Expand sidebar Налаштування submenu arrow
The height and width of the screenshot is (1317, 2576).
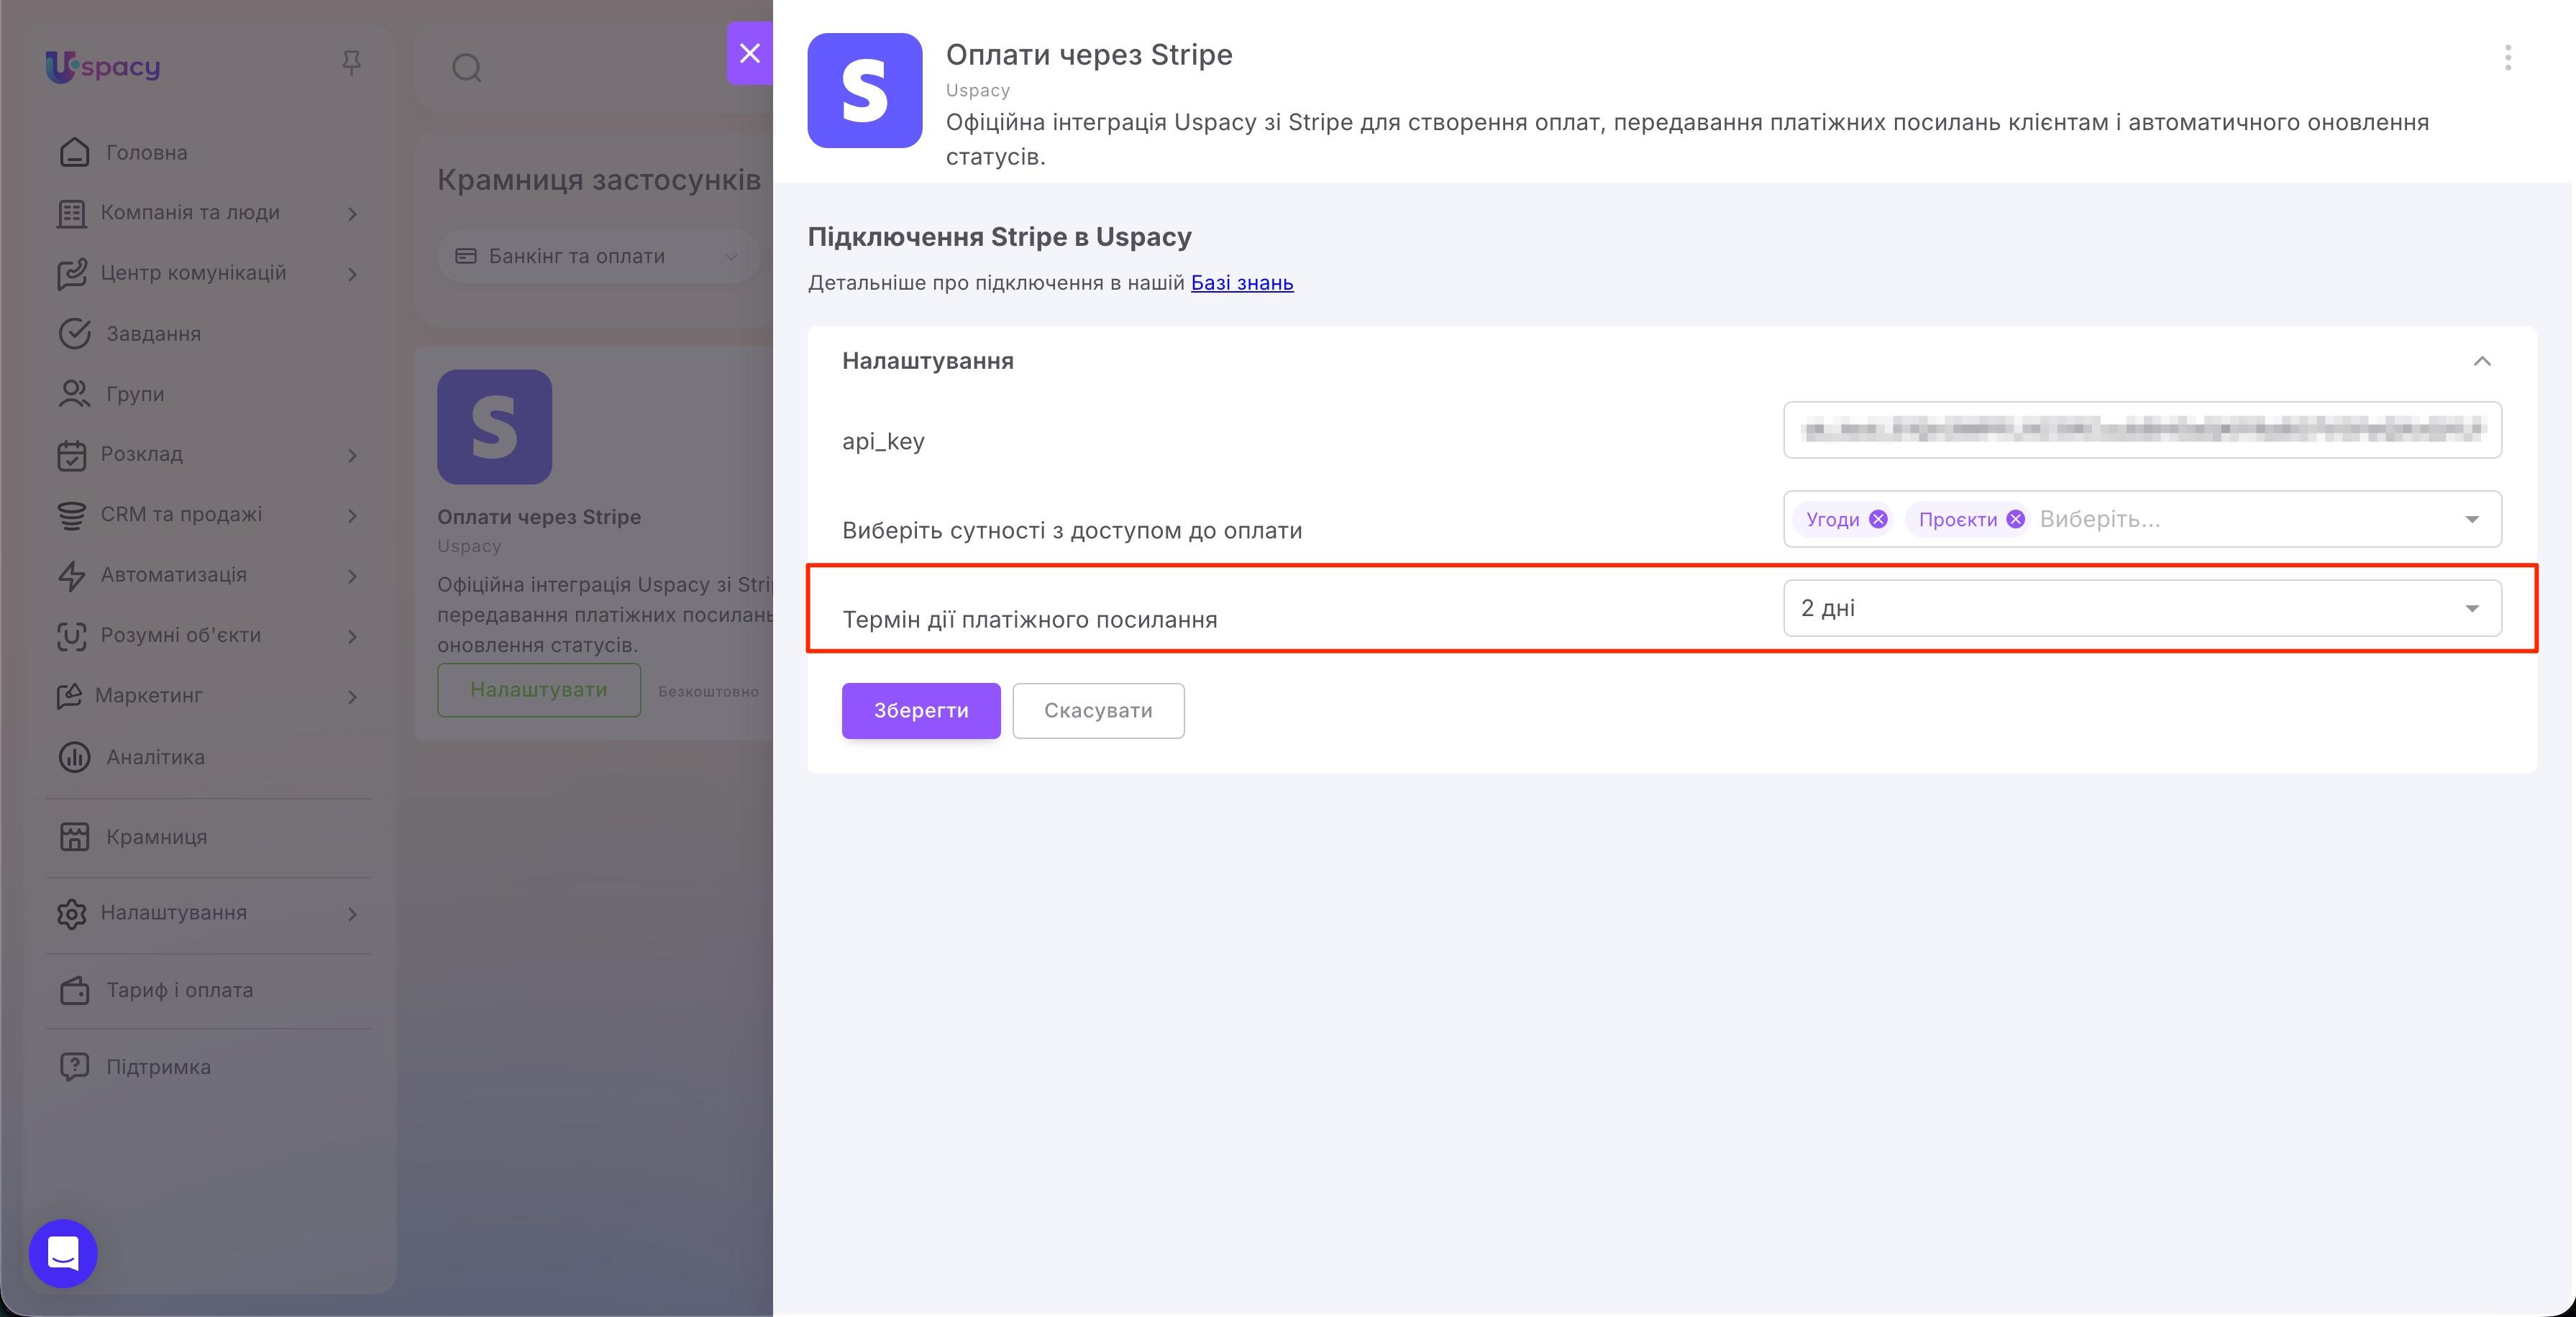[x=352, y=913]
